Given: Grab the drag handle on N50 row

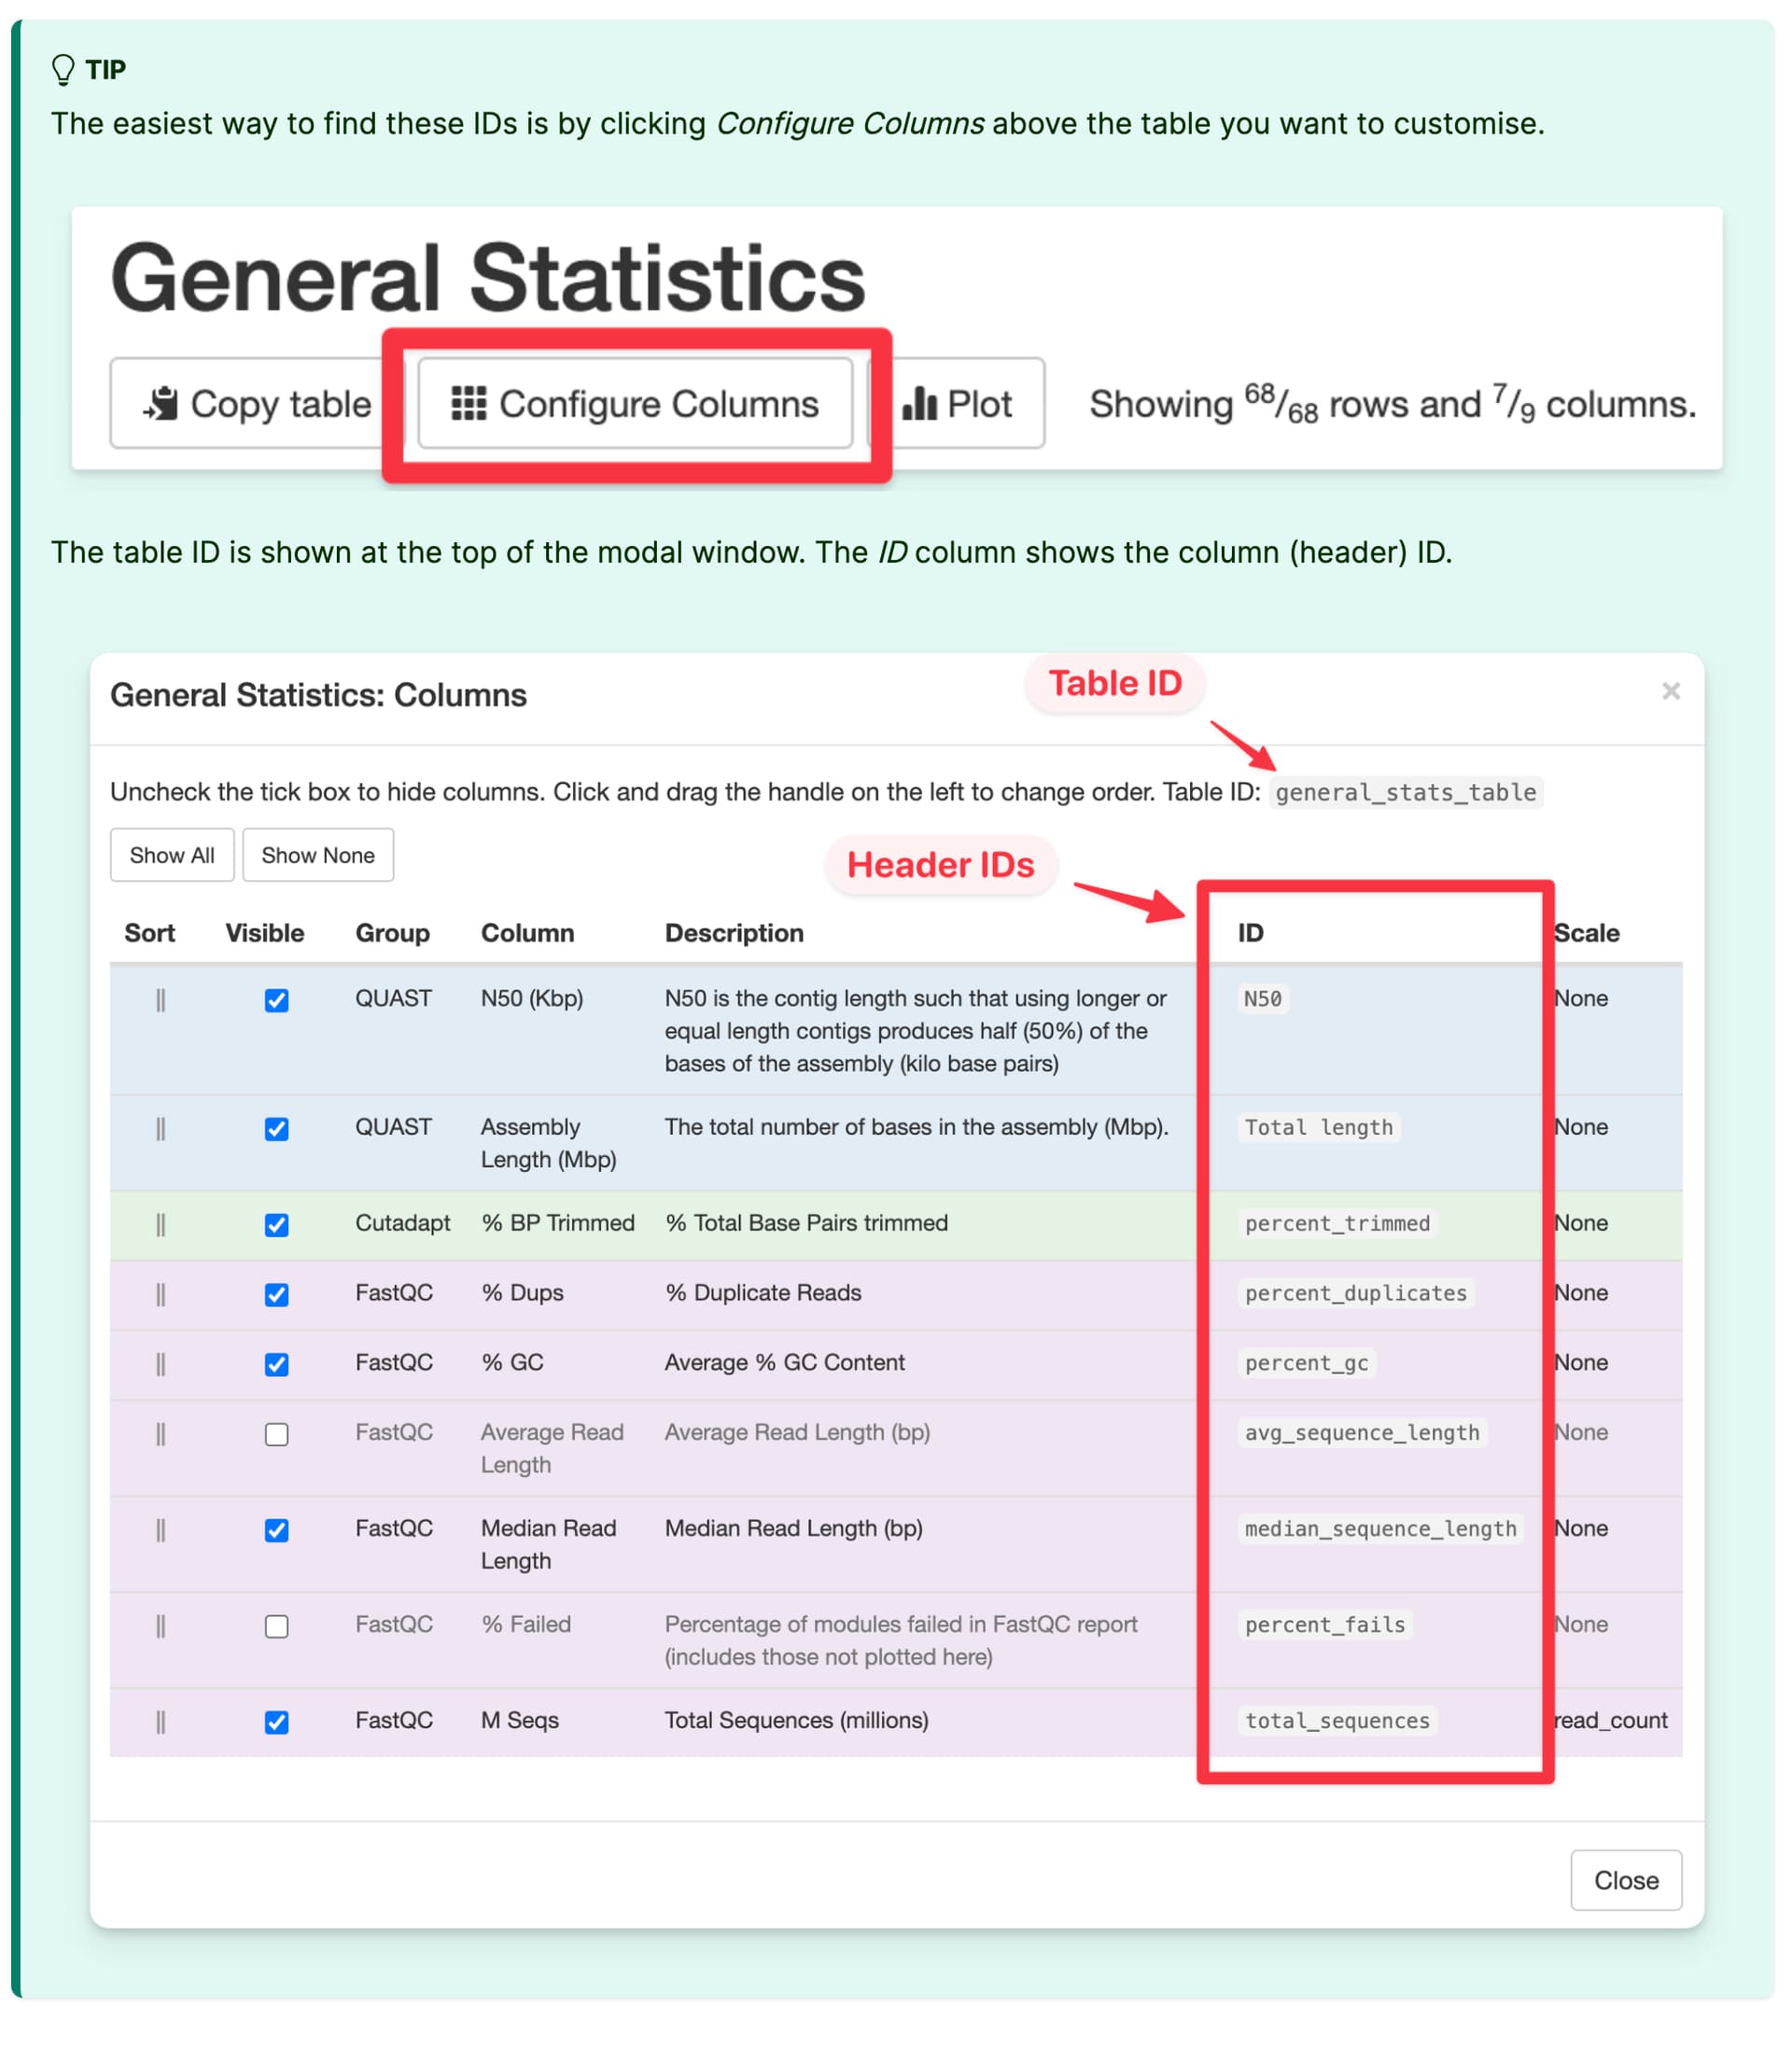Looking at the screenshot, I should pyautogui.click(x=161, y=999).
